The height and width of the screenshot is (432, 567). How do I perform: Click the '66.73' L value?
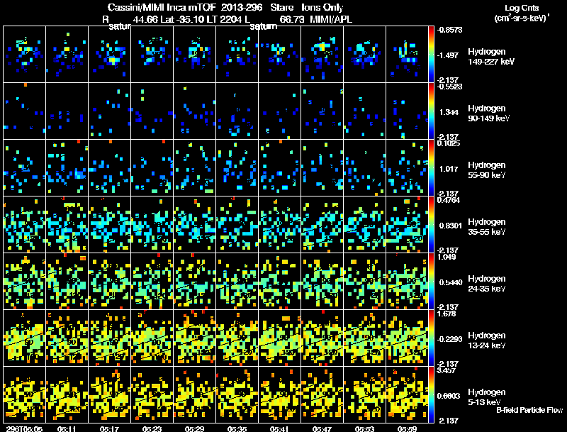[x=292, y=20]
